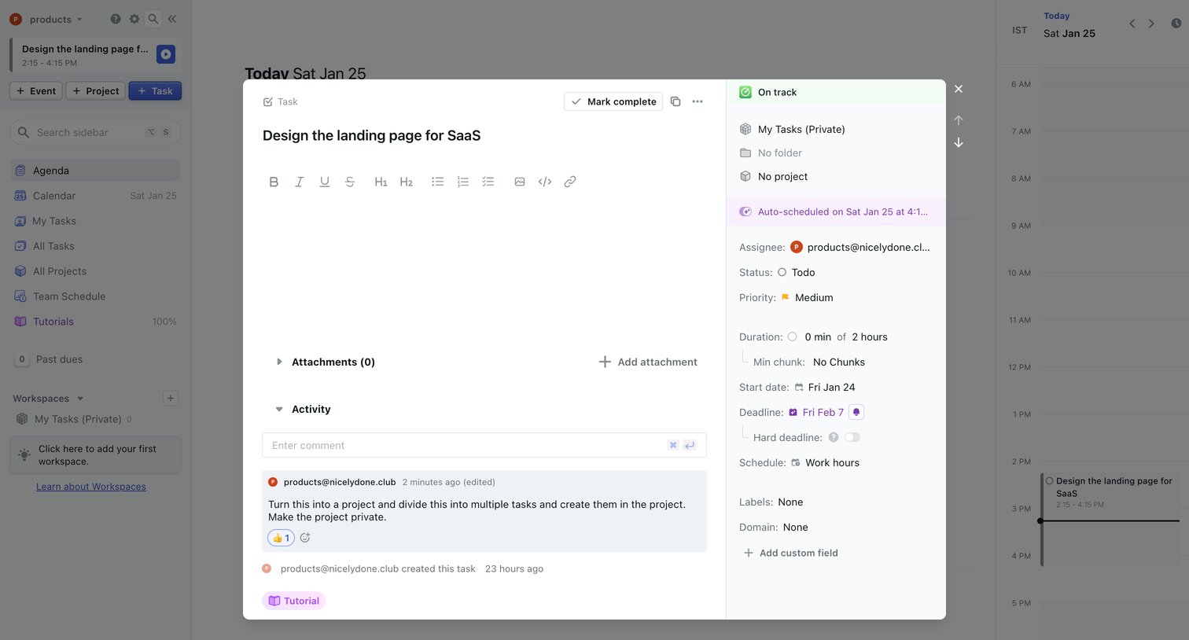Add a custom field

[790, 553]
